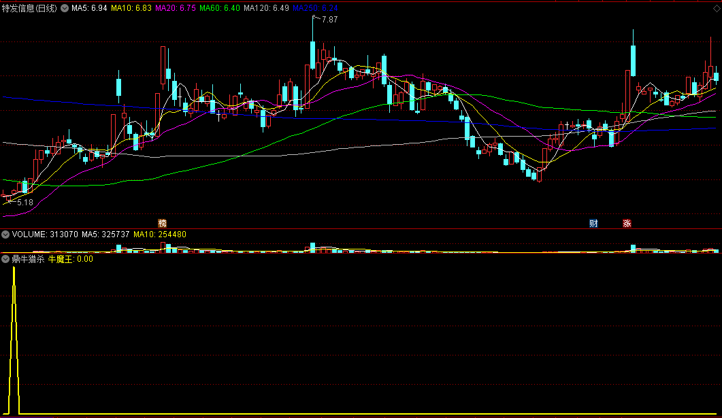Select the MA120: 6.49 label
This screenshot has width=722, height=418.
[x=266, y=8]
